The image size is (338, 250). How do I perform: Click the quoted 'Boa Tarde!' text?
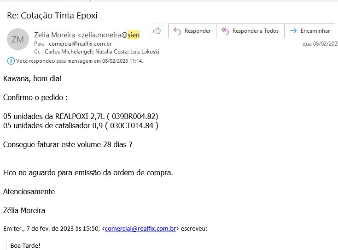(25, 245)
